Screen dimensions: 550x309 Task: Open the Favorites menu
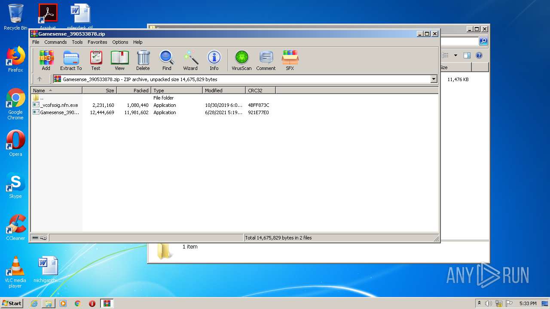click(x=98, y=42)
